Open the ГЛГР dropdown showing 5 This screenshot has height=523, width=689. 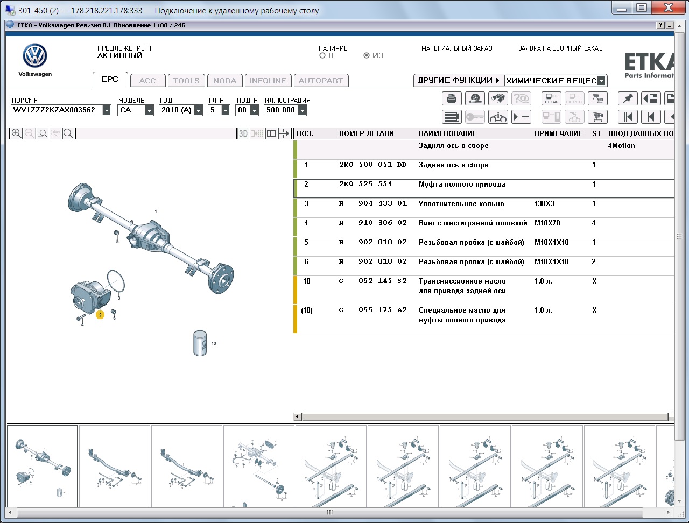click(226, 110)
